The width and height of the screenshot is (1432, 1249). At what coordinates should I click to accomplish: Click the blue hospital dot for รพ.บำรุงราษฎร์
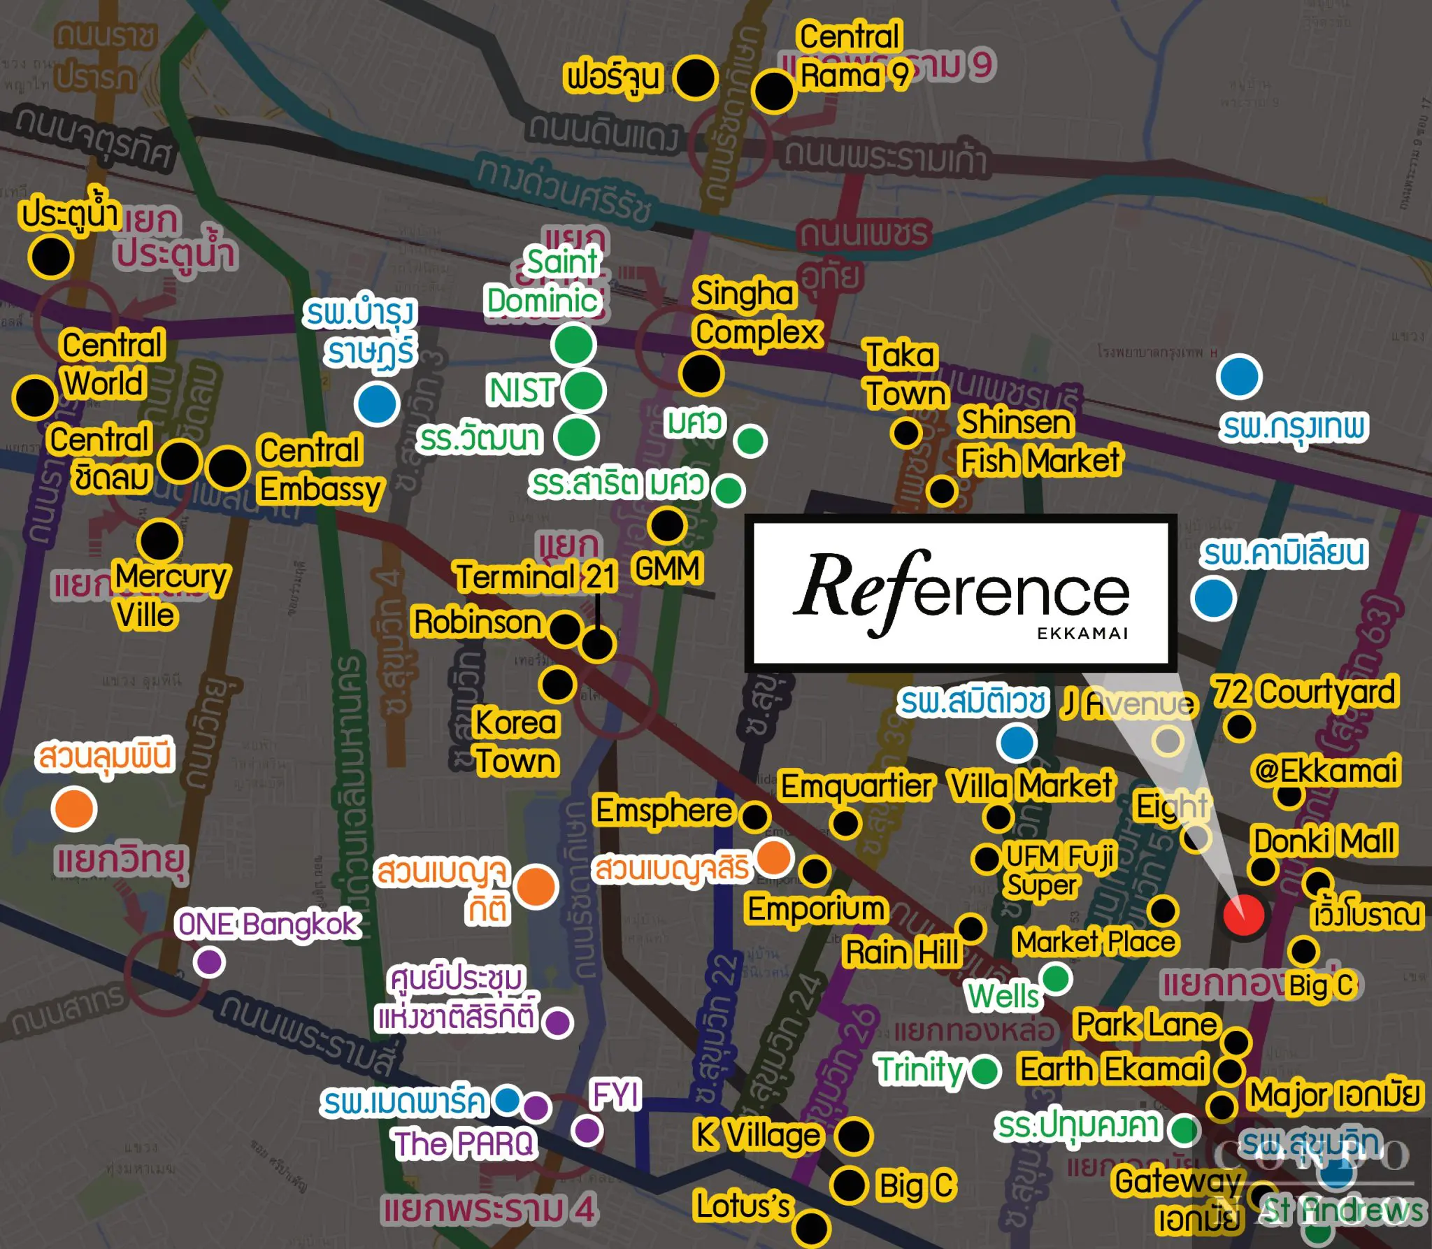pyautogui.click(x=377, y=404)
